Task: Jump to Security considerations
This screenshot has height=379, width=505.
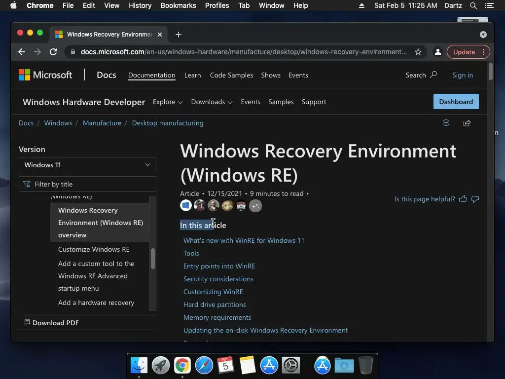Action: coord(218,279)
